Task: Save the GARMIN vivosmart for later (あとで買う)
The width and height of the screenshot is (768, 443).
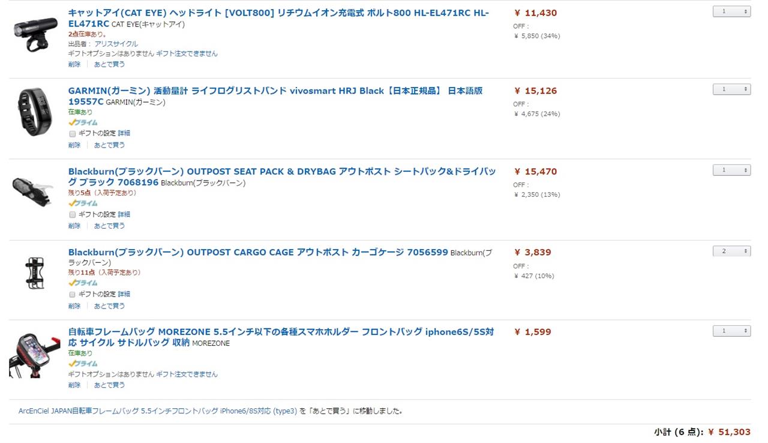Action: point(109,145)
